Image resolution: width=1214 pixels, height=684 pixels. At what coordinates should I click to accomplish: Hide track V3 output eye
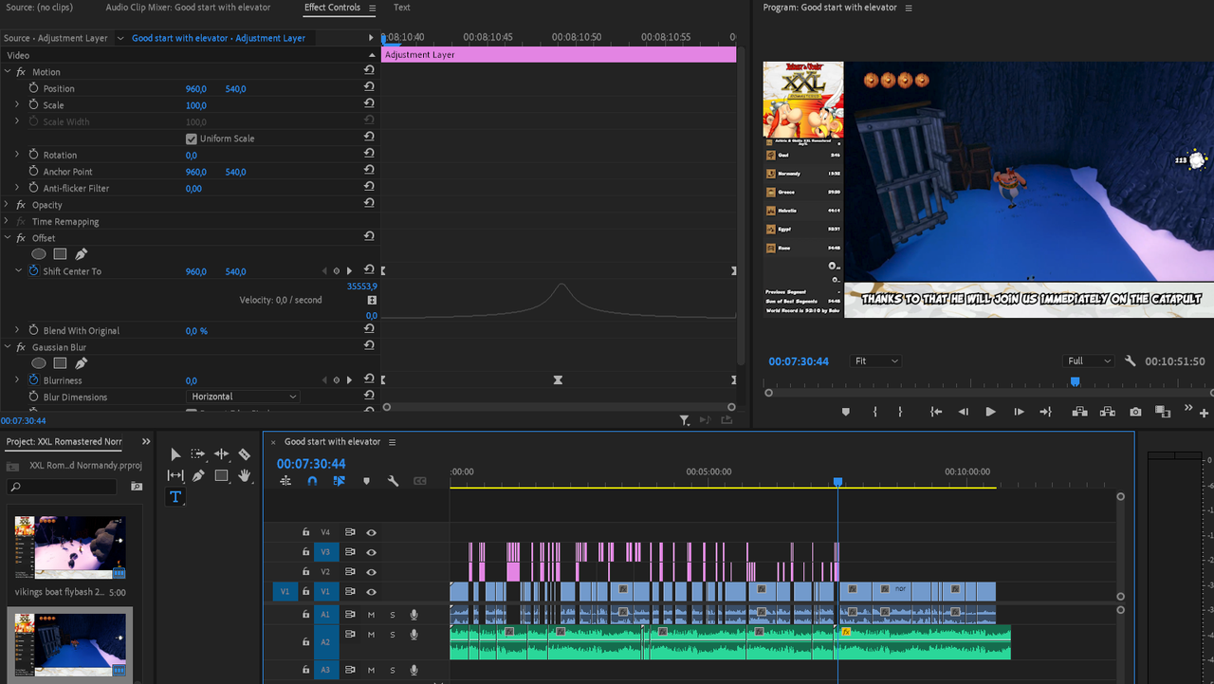pyautogui.click(x=371, y=552)
